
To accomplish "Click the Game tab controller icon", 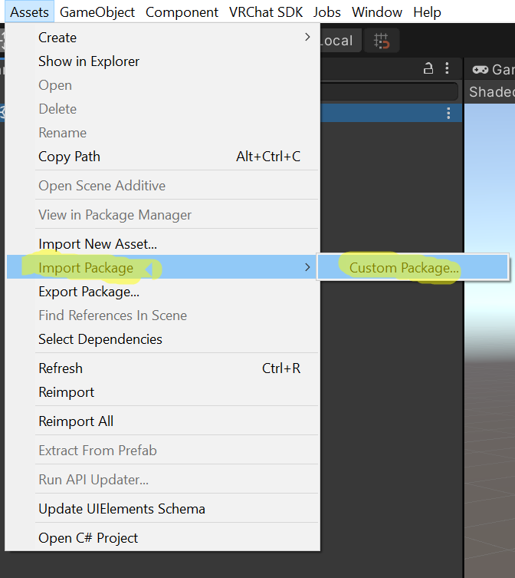I will click(481, 70).
